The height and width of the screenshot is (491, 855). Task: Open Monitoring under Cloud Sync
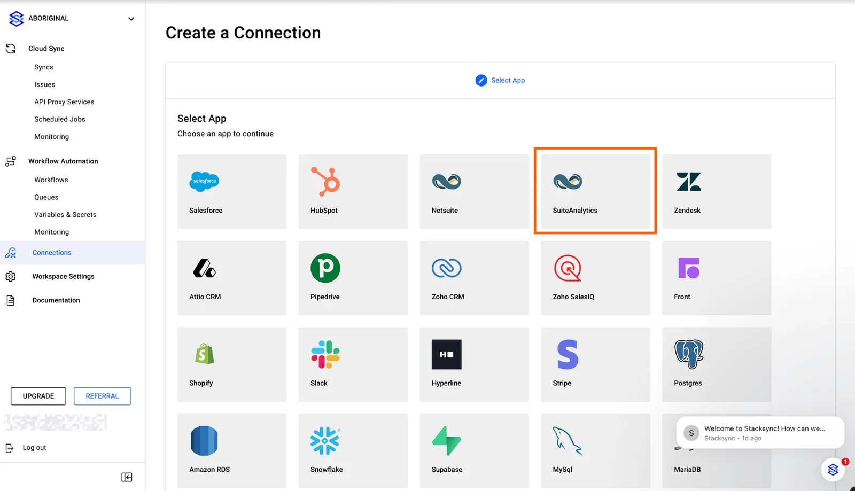pyautogui.click(x=52, y=137)
